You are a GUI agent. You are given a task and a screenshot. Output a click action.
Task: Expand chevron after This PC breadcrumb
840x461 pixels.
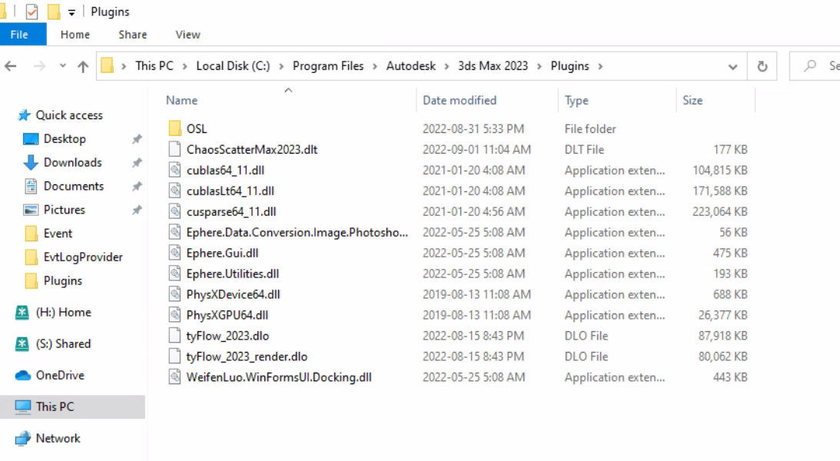184,66
